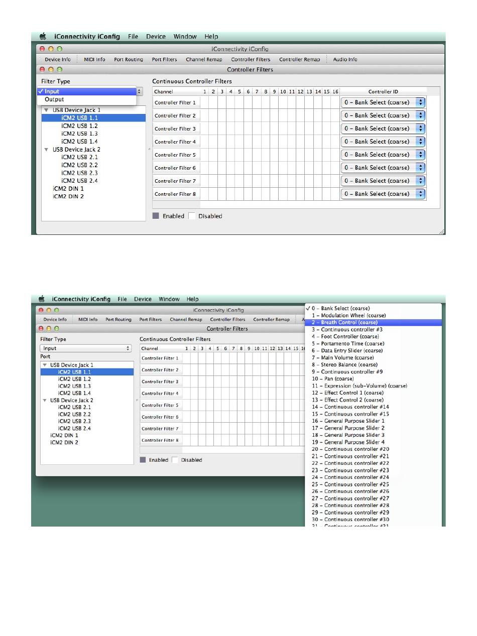Viewport: 477px width, 636px height.
Task: Open Controller Remap in the top screenshot toolbar
Action: pyautogui.click(x=299, y=59)
